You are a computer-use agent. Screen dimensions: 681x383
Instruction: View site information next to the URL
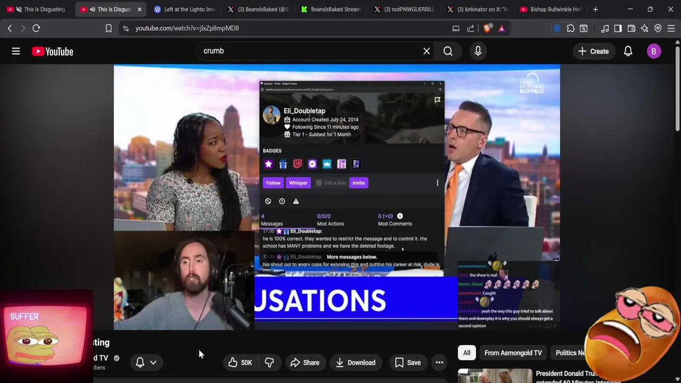click(x=126, y=28)
